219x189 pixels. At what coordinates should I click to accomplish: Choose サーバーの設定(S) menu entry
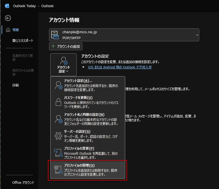point(88,136)
